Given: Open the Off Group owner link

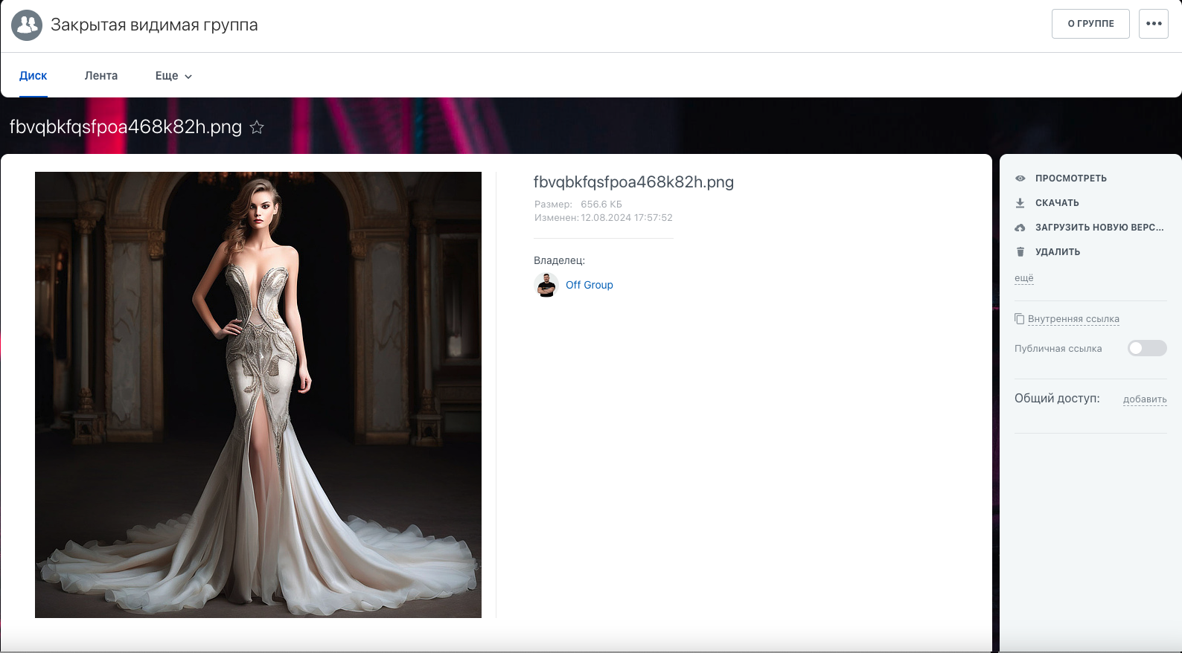Looking at the screenshot, I should tap(590, 285).
